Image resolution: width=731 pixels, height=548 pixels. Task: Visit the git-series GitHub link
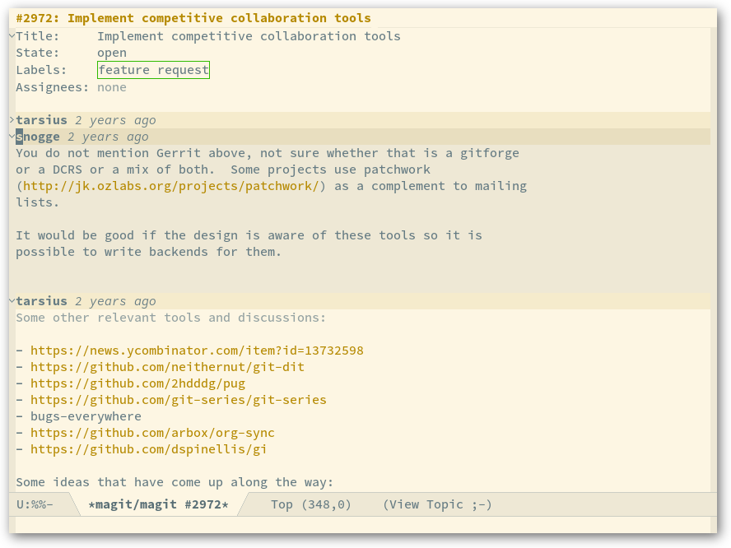(x=179, y=400)
